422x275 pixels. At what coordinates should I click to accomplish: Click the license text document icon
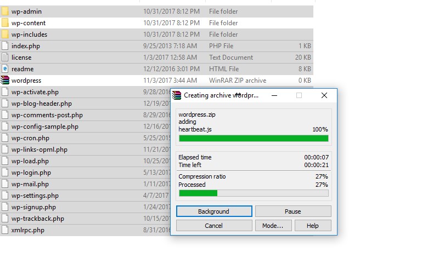[5, 58]
